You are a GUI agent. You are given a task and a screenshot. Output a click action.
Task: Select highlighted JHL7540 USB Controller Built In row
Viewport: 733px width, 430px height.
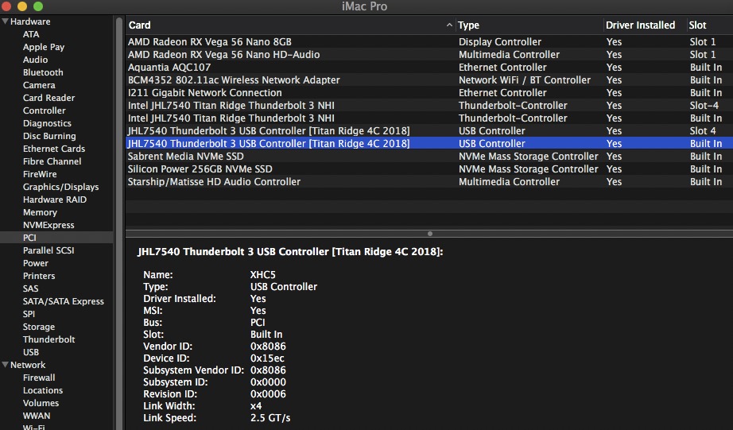point(429,143)
